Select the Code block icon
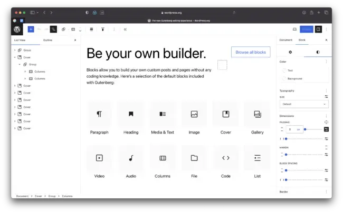 click(226, 158)
